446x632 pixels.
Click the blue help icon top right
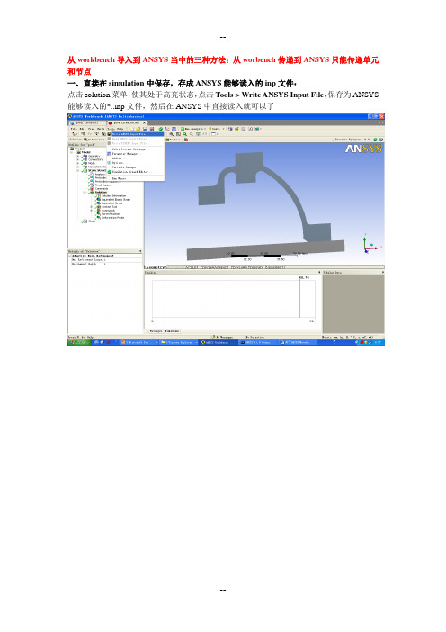381,140
